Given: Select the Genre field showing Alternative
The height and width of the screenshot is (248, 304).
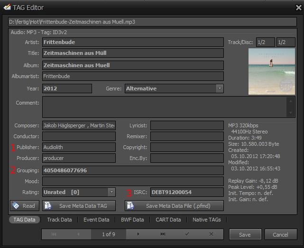Looking at the screenshot, I should pos(174,89).
